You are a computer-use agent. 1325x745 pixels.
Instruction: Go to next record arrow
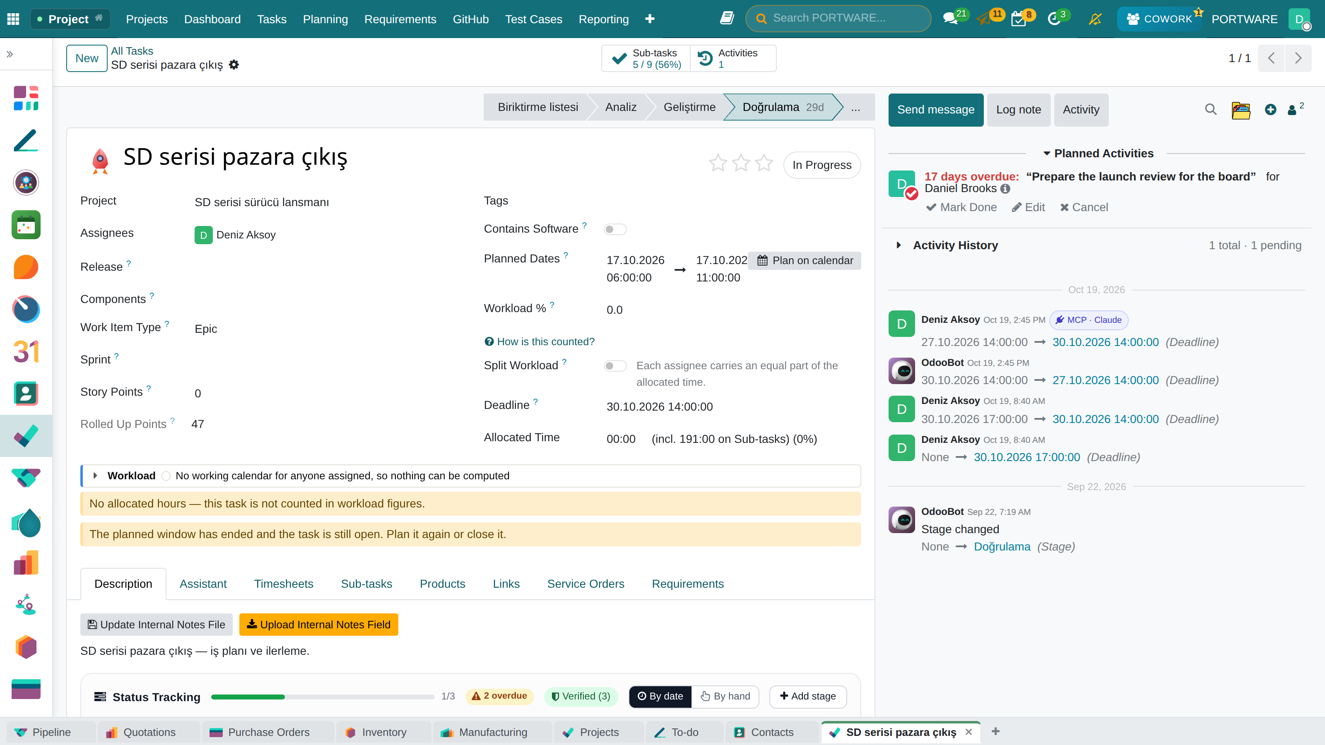tap(1298, 58)
